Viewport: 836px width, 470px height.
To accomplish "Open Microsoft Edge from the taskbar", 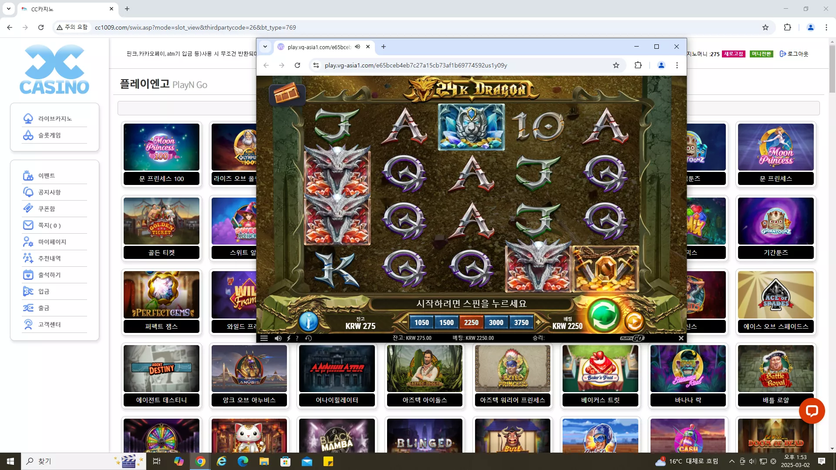I will 243,461.
